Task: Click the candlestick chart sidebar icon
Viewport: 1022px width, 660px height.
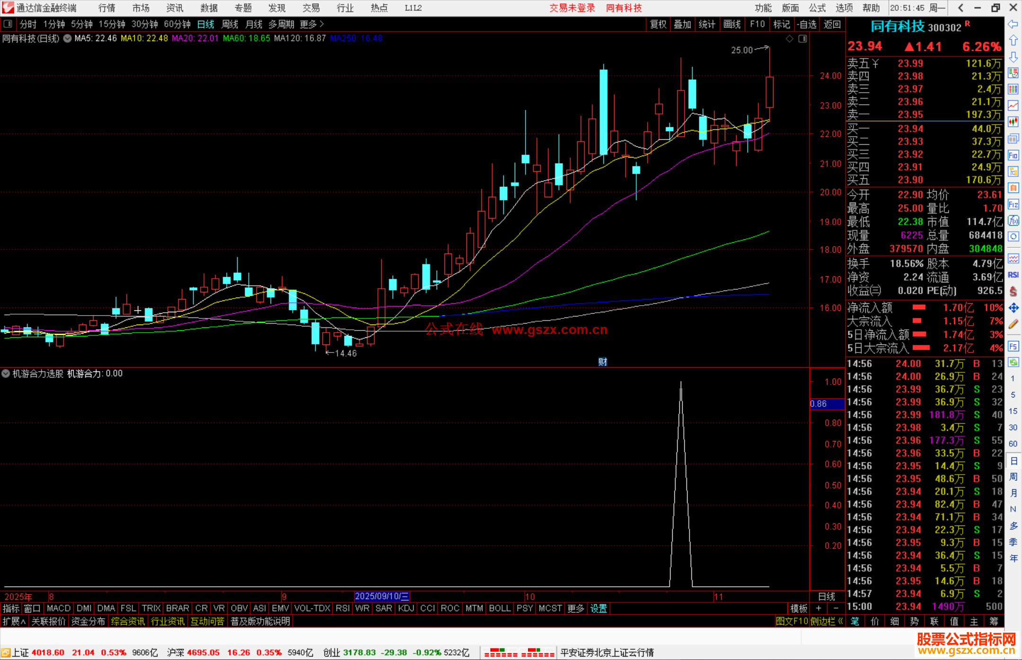Action: (x=1013, y=122)
